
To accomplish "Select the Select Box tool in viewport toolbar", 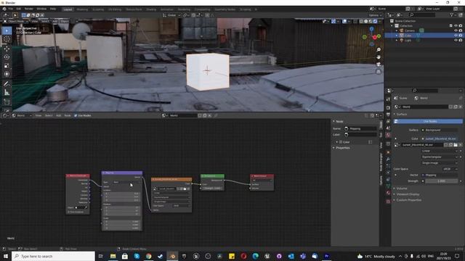I will pyautogui.click(x=7, y=30).
